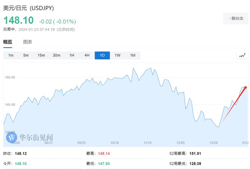
Task: Show the 1M monthly chart
Action: [x=133, y=55]
